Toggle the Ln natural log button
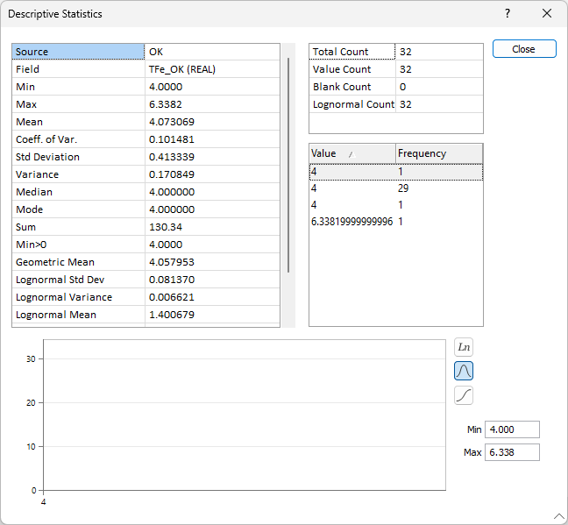The width and height of the screenshot is (568, 525). (464, 347)
